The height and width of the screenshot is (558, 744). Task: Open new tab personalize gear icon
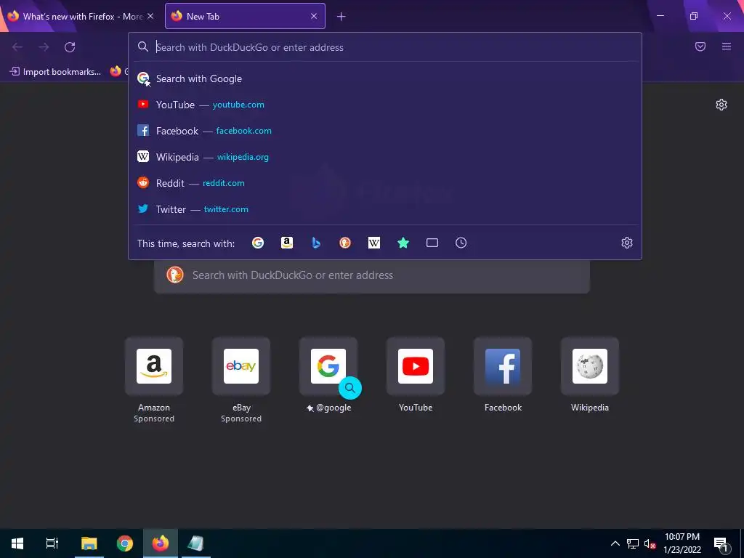click(721, 105)
